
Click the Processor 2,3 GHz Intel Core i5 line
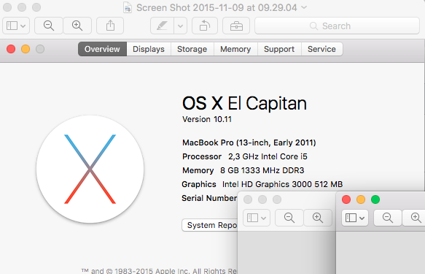[x=245, y=156]
